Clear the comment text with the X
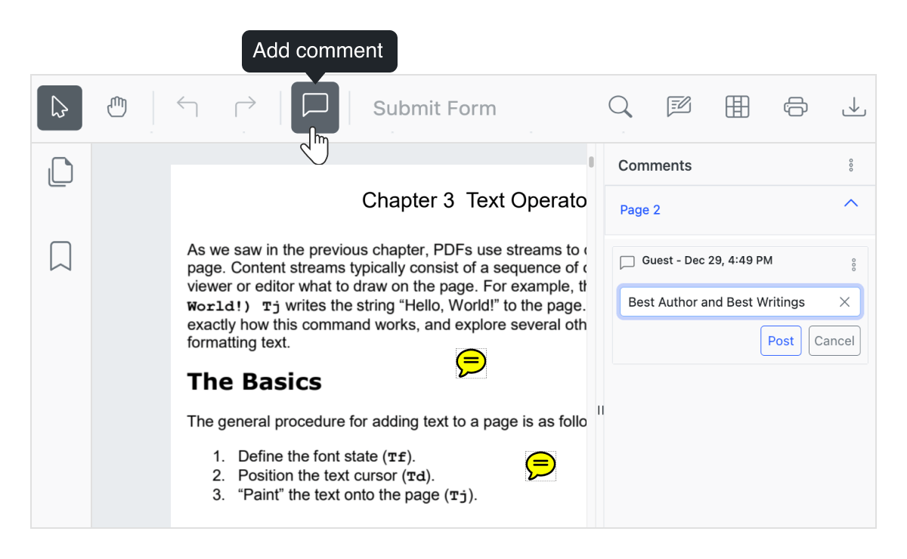The image size is (907, 559). [844, 301]
